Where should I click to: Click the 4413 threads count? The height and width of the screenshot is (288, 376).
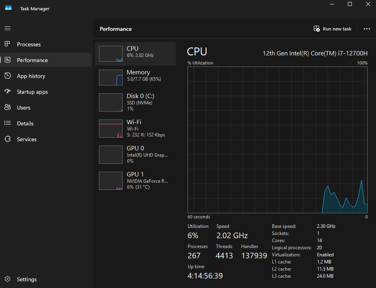coord(224,256)
